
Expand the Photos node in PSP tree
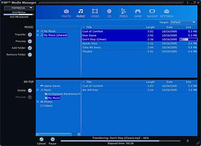coord(38,102)
